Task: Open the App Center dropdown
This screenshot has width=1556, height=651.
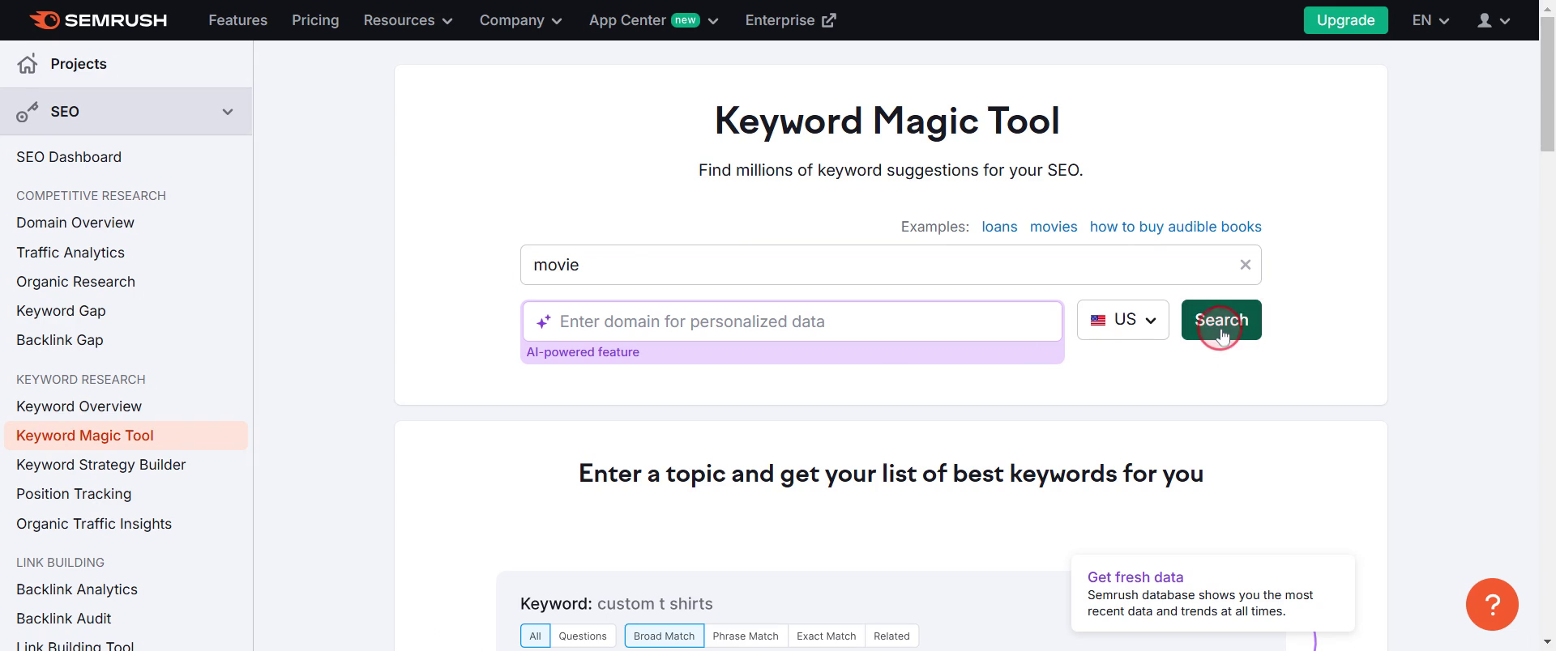Action: click(x=653, y=20)
